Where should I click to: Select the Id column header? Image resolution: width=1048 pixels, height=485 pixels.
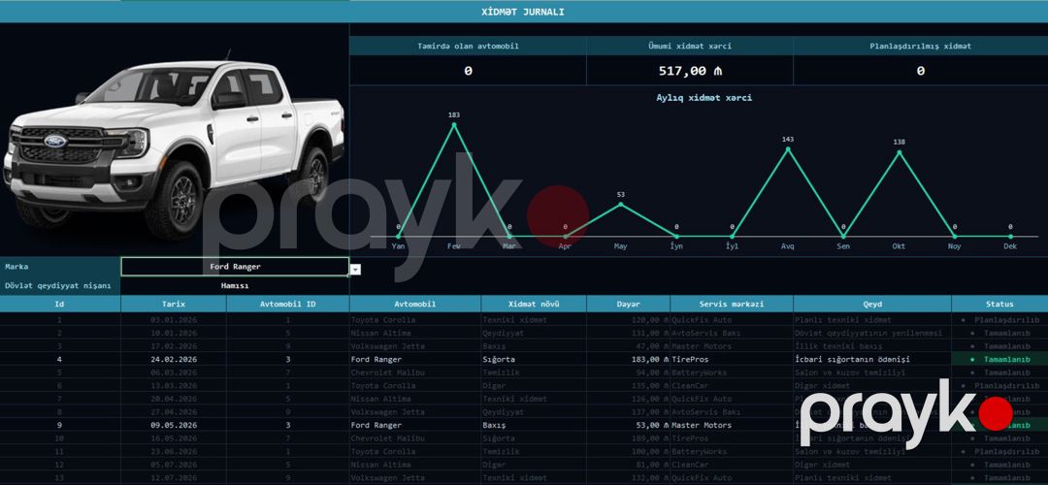point(59,304)
